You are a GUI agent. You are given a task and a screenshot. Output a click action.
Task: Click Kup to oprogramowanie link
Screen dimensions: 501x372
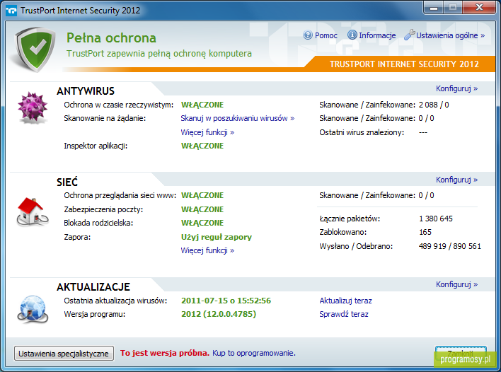point(254,353)
